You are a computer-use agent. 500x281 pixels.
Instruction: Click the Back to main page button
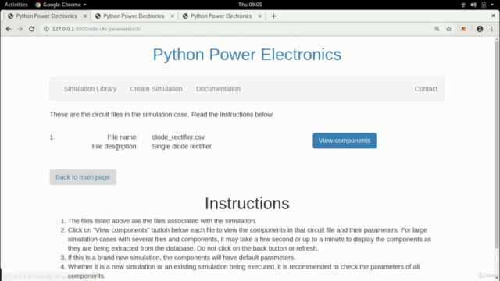click(x=83, y=177)
